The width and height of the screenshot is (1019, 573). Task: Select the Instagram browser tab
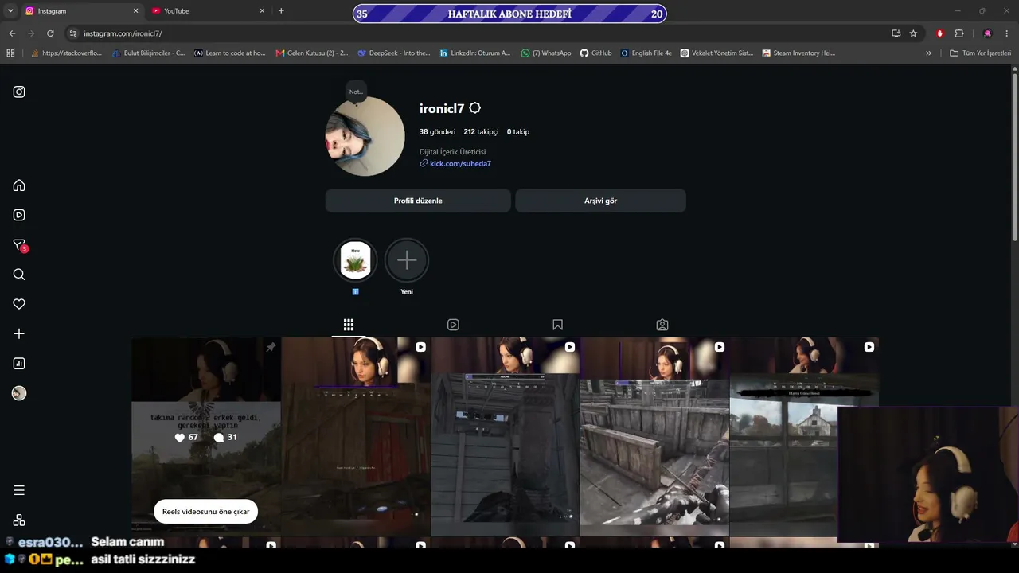tap(81, 11)
